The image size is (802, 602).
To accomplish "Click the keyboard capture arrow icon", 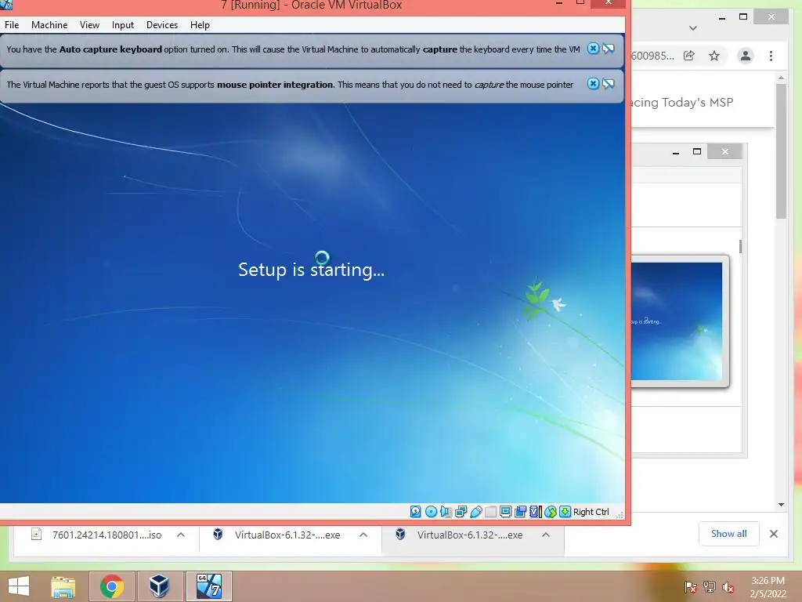I will 565,511.
